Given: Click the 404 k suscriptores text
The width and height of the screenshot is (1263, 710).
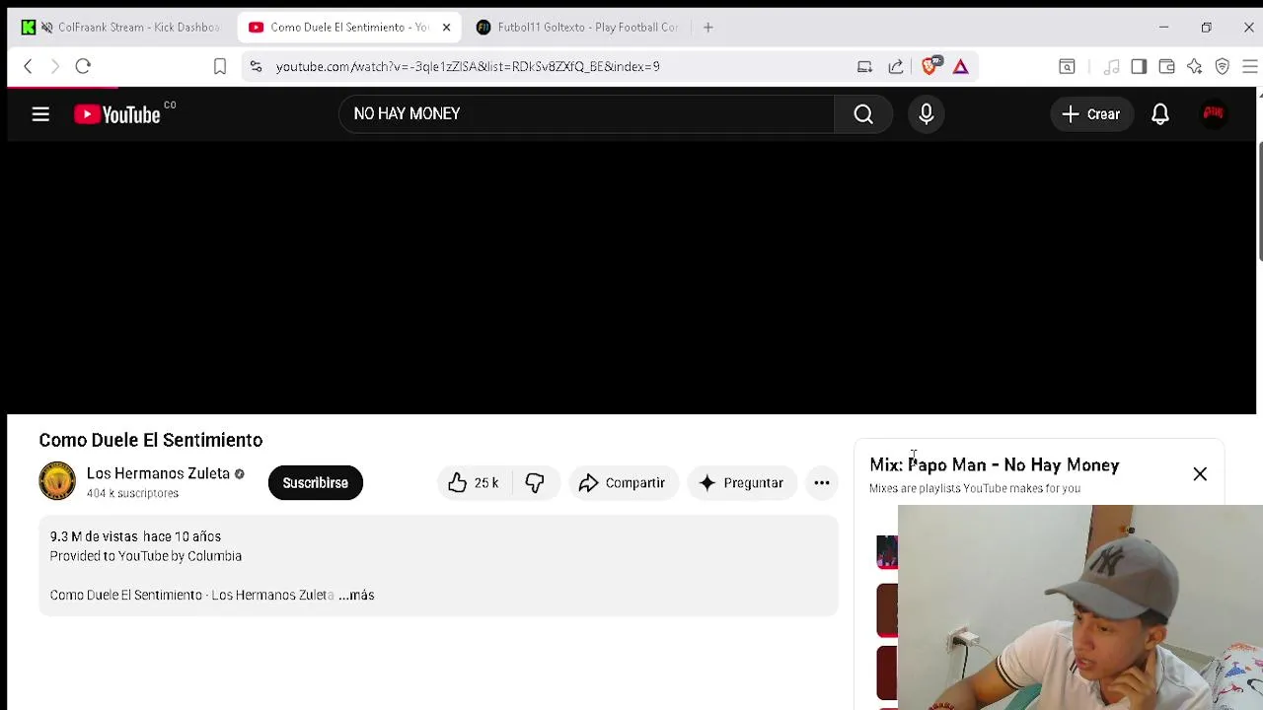Looking at the screenshot, I should (132, 493).
